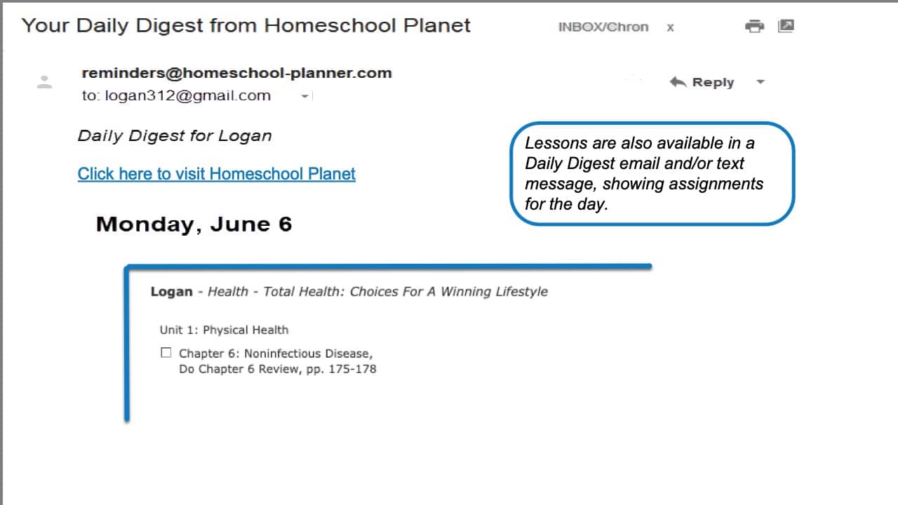Click the Unit 1: Physical Health heading
The height and width of the screenshot is (505, 898).
[x=224, y=330]
